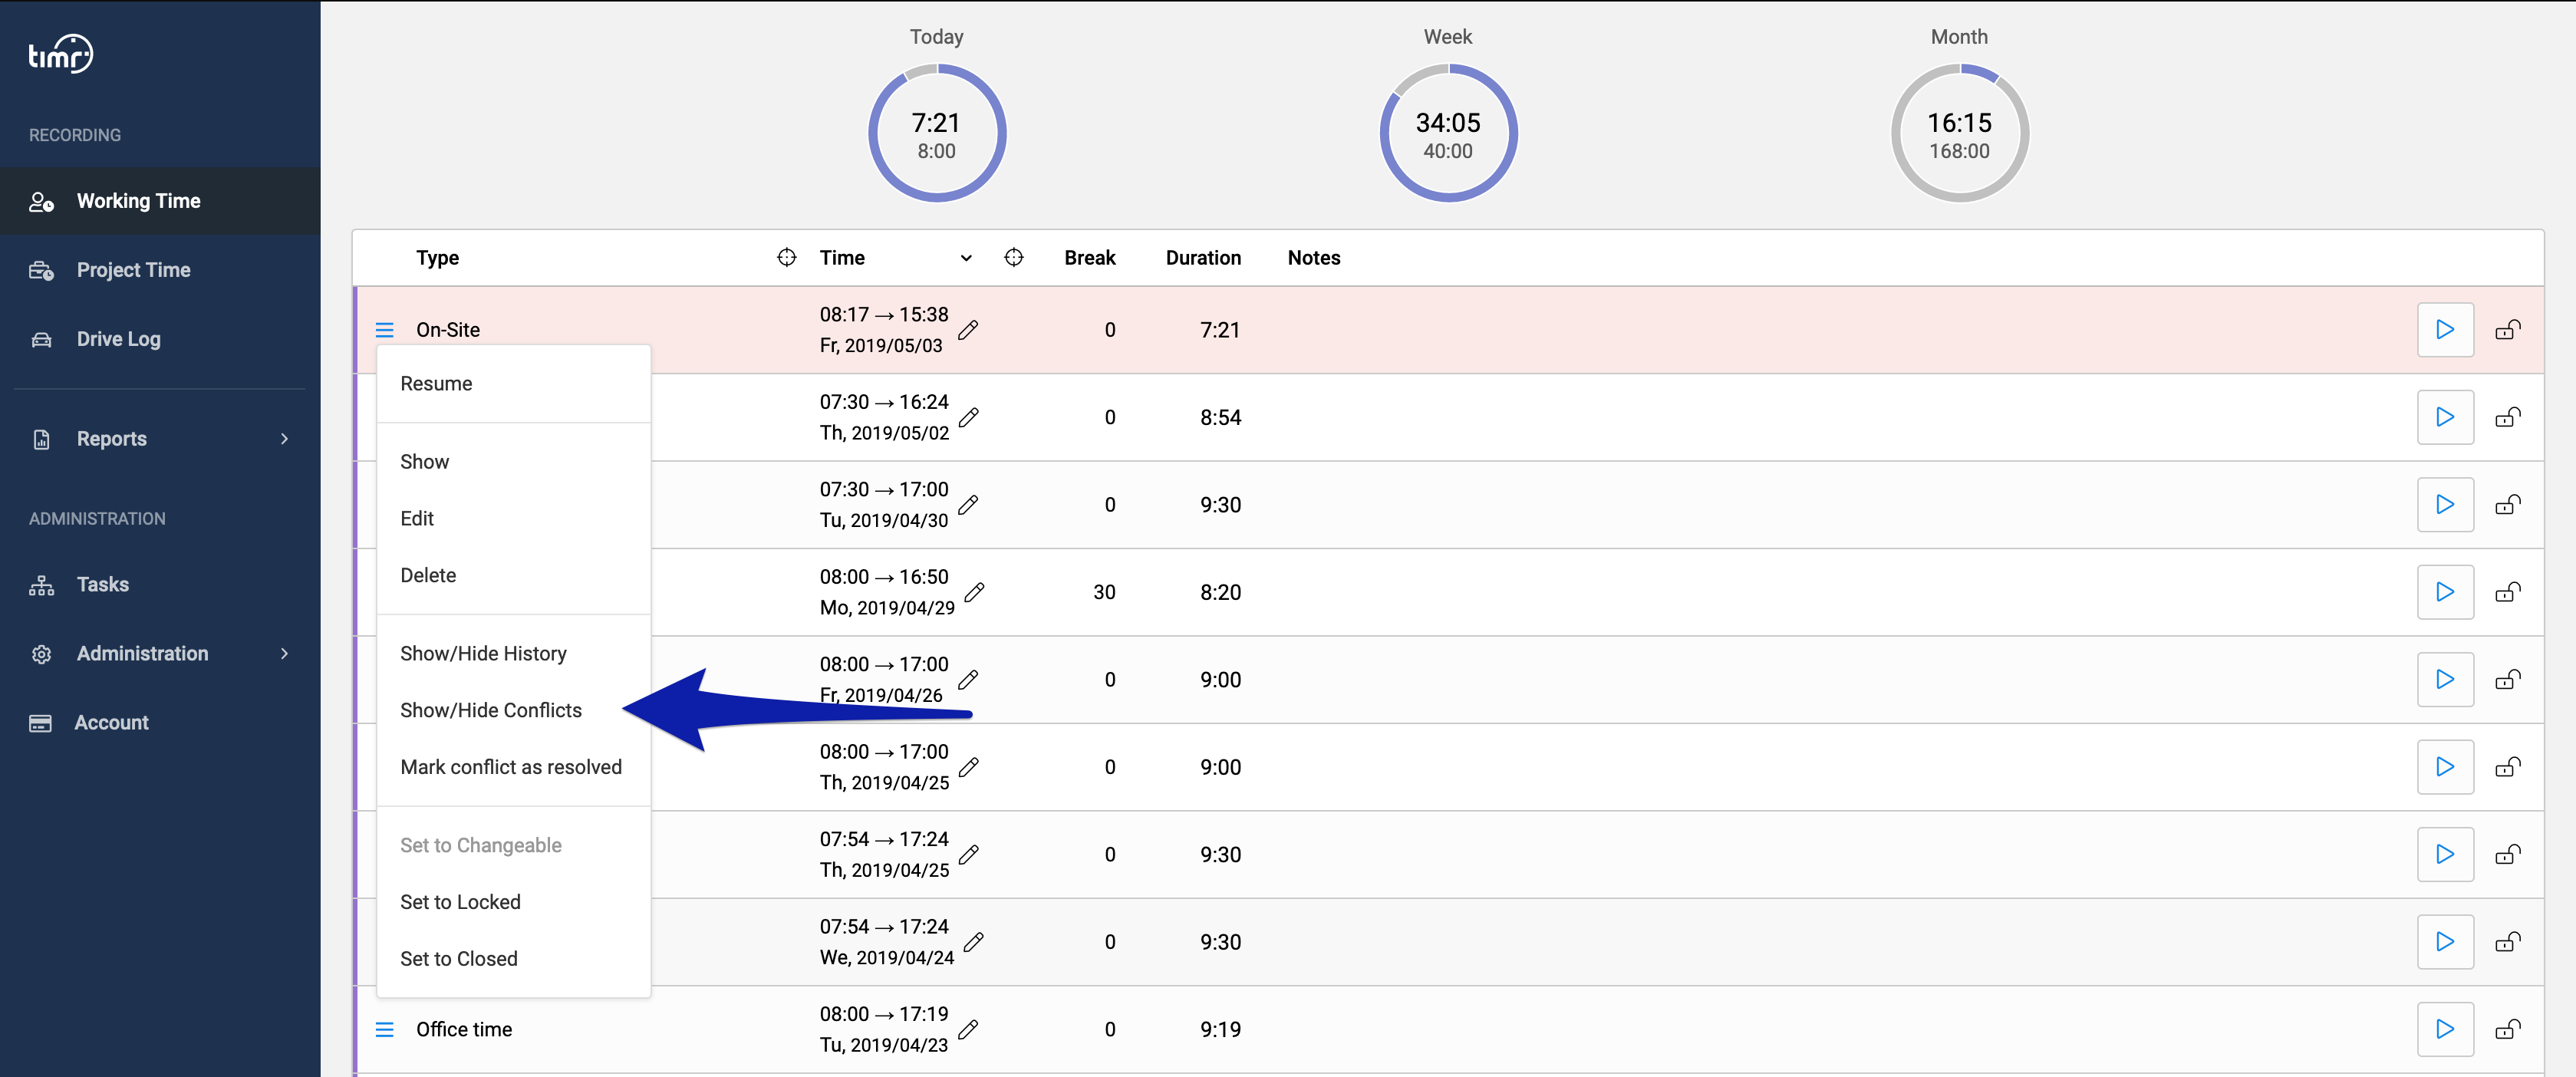Click the Reports document icon

41,439
